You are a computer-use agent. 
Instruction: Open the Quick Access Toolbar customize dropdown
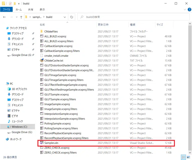(19, 4)
